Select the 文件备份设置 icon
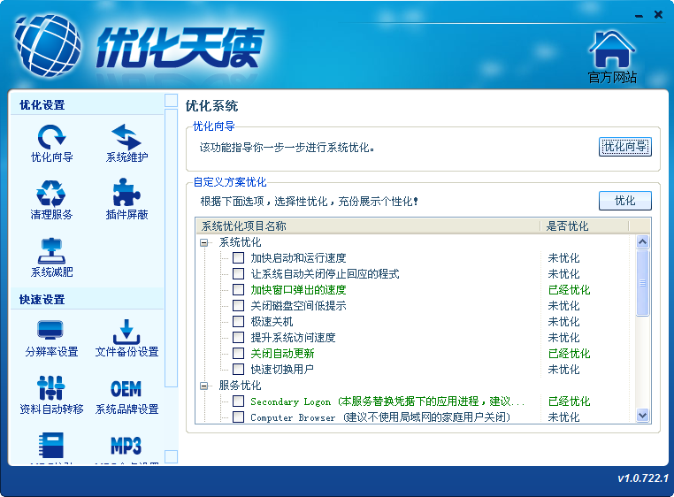Screen dimensions: 674x497 126,333
